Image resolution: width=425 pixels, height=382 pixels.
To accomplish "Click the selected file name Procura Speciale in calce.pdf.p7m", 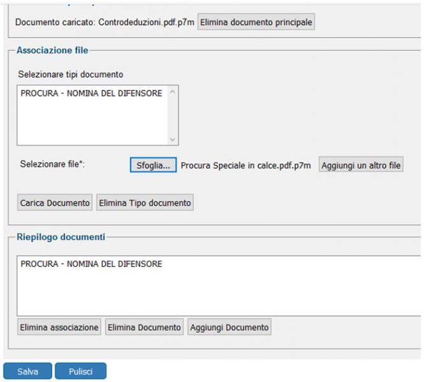I will tap(245, 166).
